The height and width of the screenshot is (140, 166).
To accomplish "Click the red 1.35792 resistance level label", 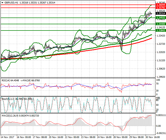I will point(161,8).
